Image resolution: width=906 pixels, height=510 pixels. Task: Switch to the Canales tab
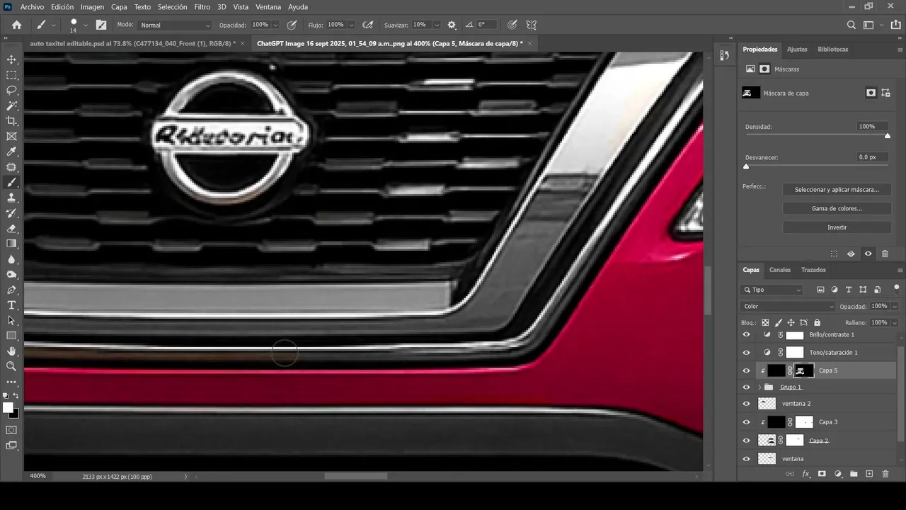click(780, 270)
